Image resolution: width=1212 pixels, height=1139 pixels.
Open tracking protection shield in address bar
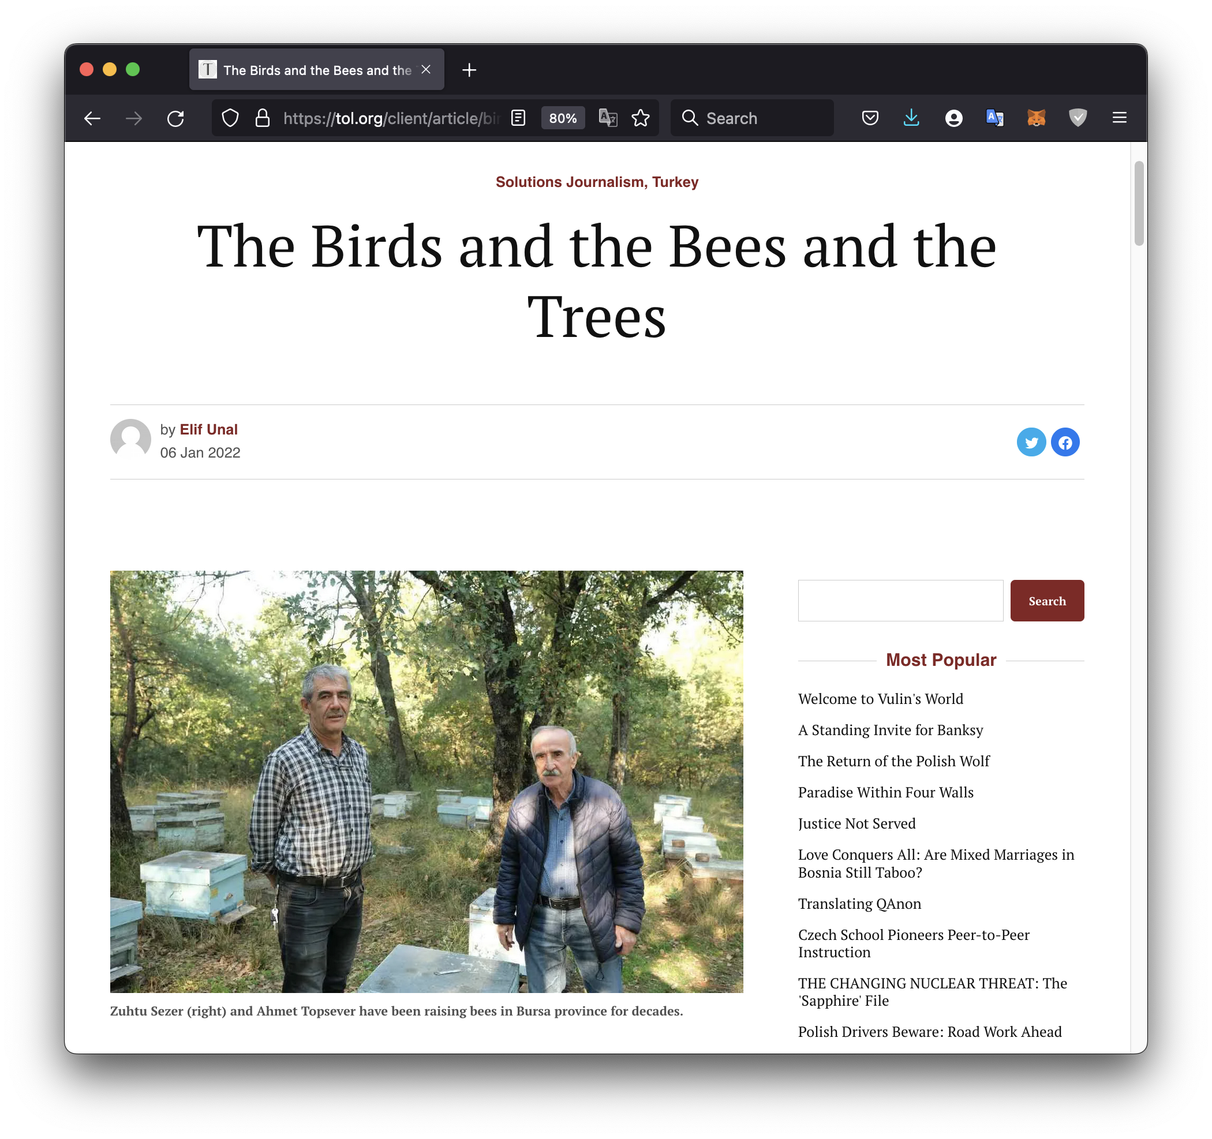click(230, 118)
